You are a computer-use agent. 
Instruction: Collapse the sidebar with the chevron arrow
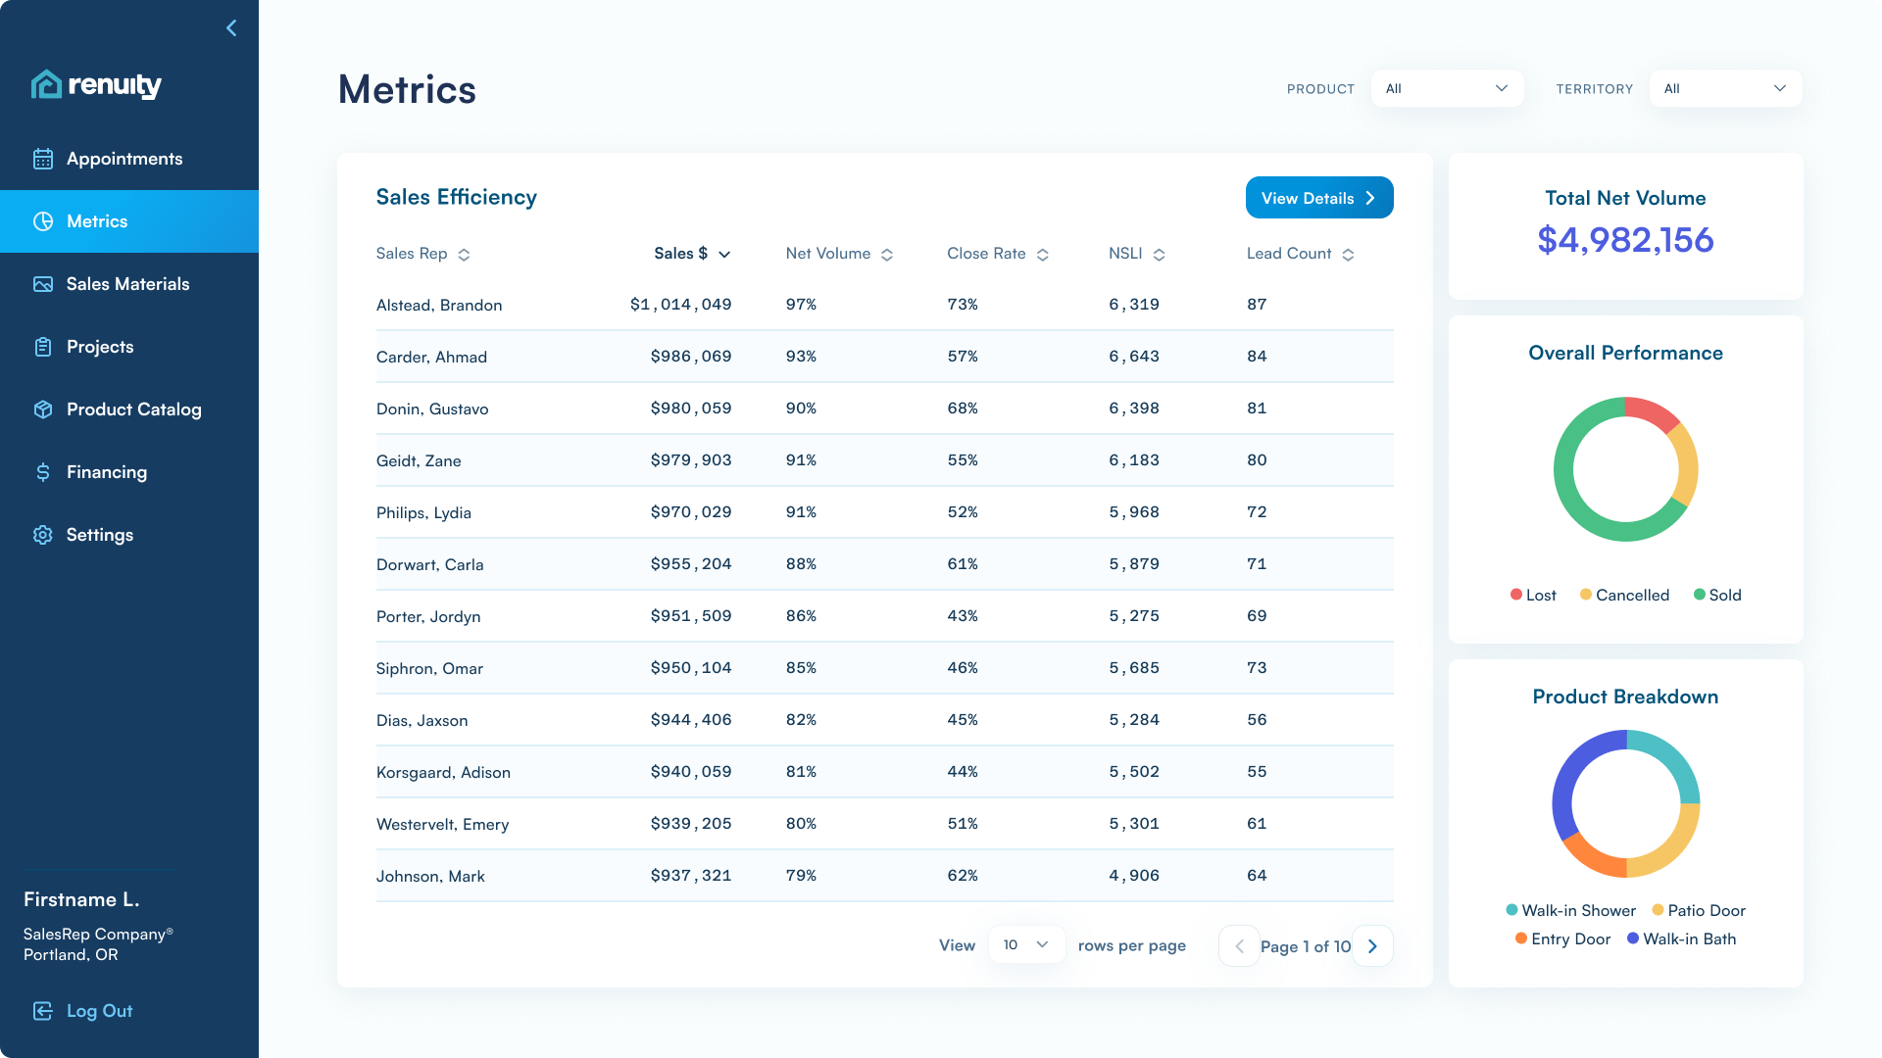pyautogui.click(x=231, y=28)
